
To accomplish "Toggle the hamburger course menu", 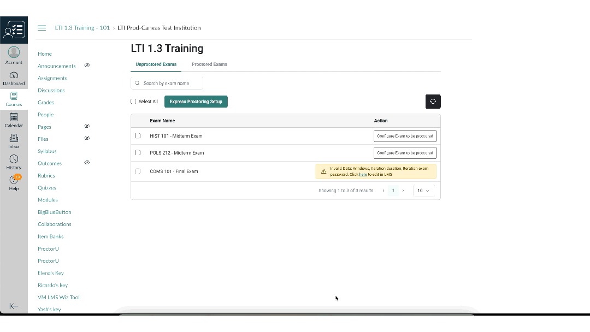I will (x=42, y=28).
